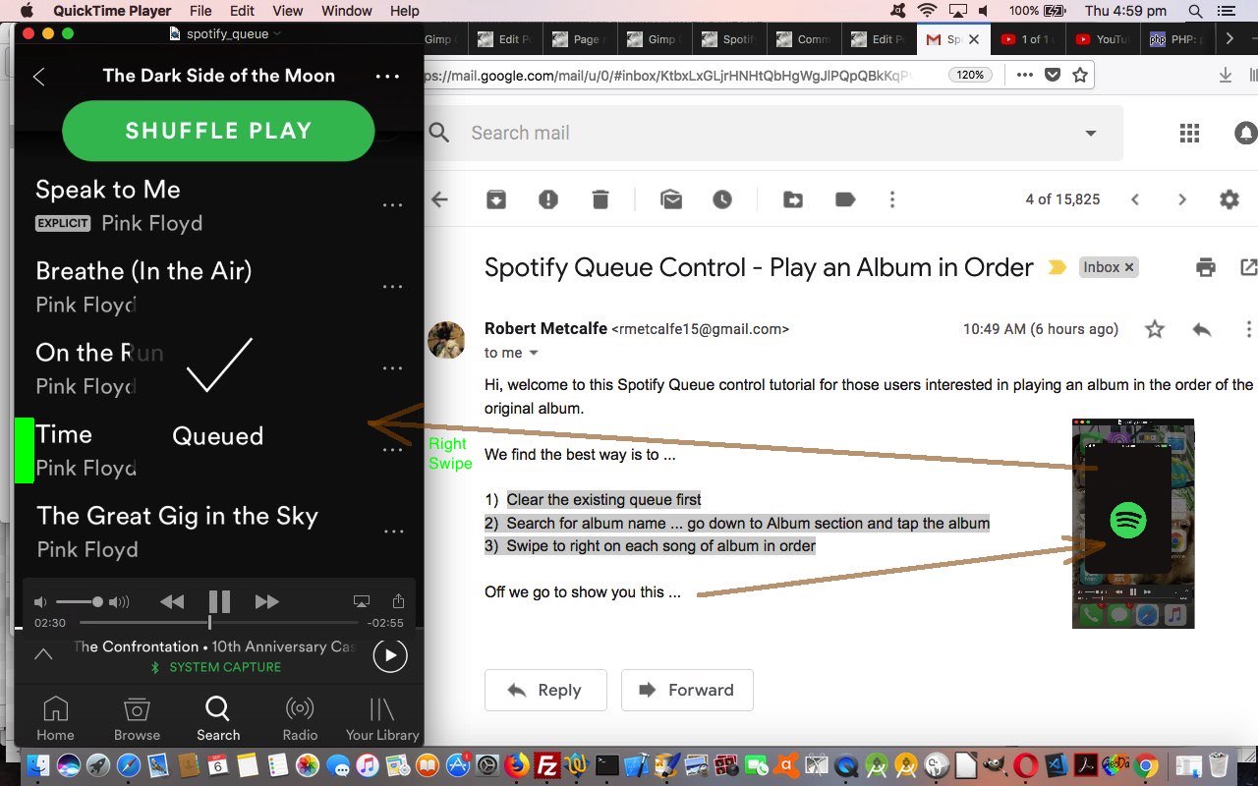Reply using the arrow icon beside the star
The width and height of the screenshot is (1258, 786).
click(1202, 329)
